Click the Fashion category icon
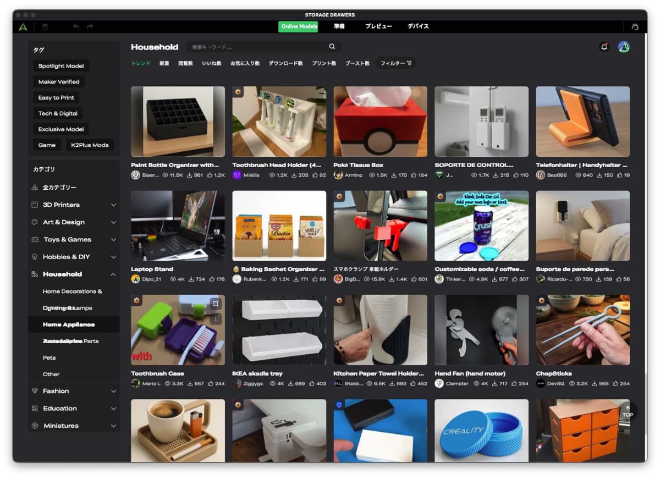 35,391
